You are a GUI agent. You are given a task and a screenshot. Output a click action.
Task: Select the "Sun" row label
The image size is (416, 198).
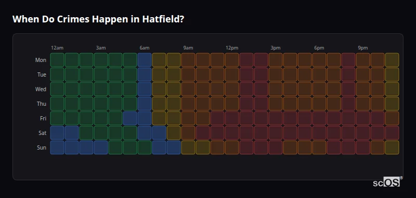(42, 147)
